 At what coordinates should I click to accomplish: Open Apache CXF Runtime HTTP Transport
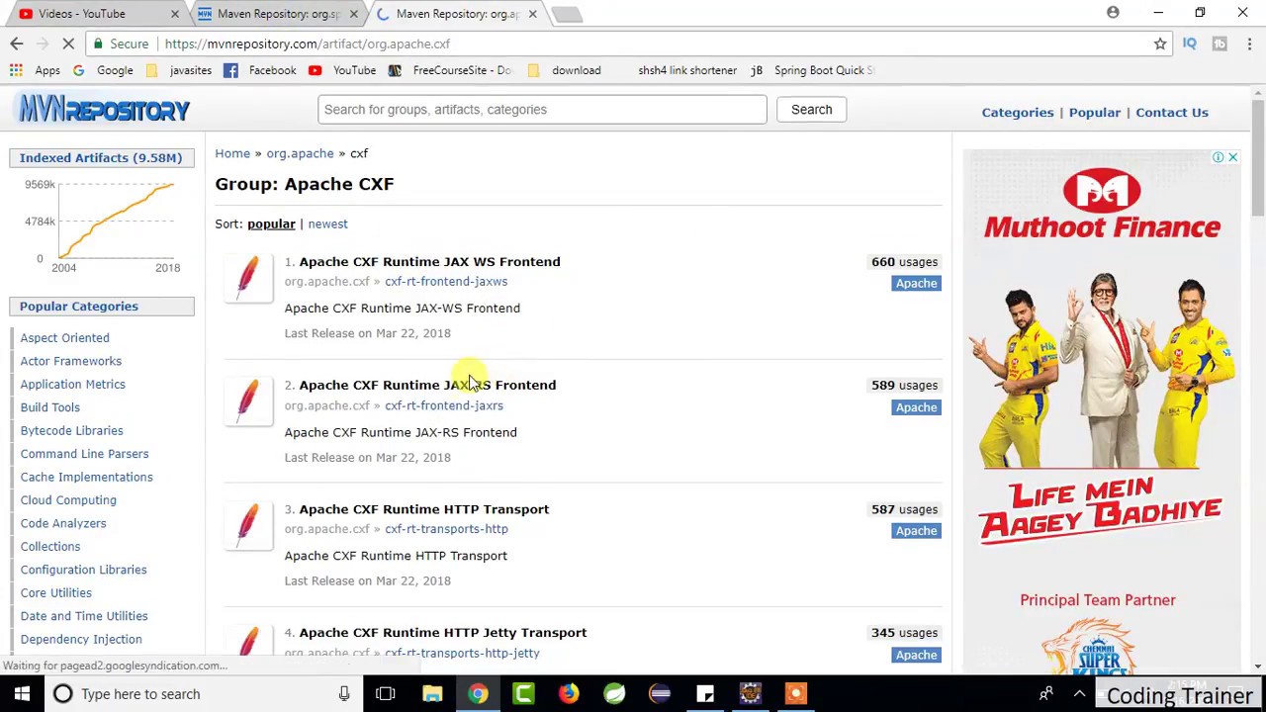423,508
